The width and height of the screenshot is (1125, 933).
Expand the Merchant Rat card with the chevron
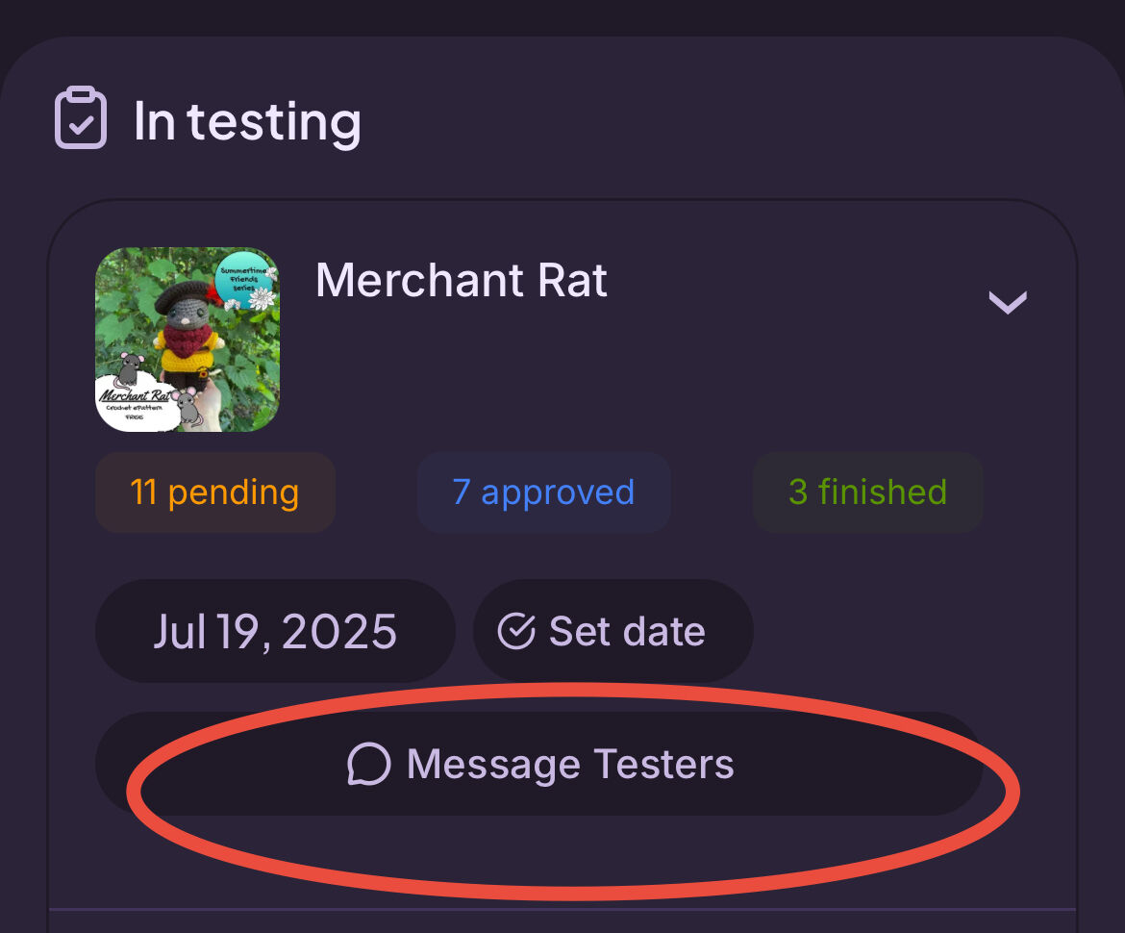[1008, 302]
